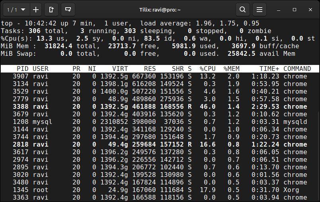Image resolution: width=320 pixels, height=202 pixels.
Task: Click the TIME+ column header
Action: pos(269,69)
